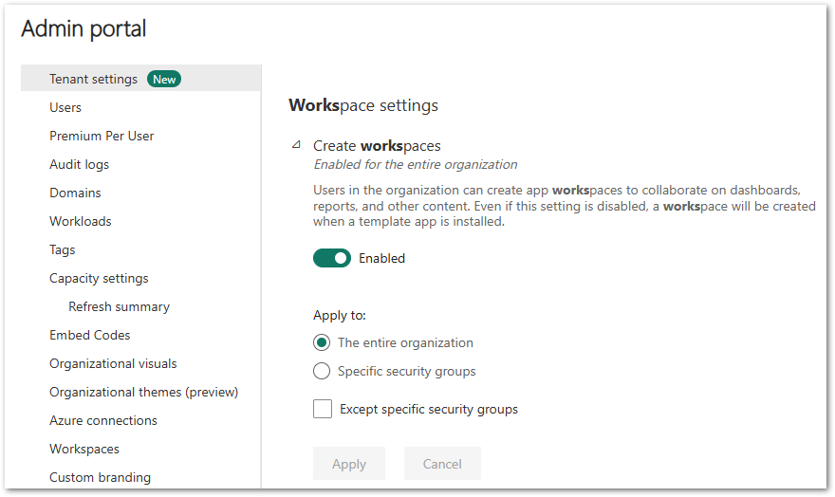
Task: Go to the Users page
Action: (x=65, y=107)
